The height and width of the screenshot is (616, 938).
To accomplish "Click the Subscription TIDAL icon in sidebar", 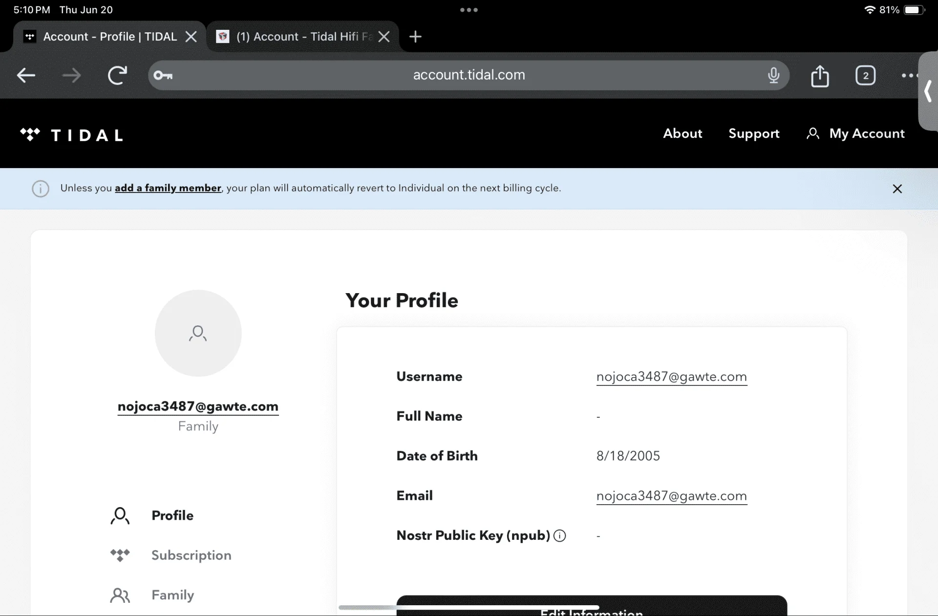I will (120, 555).
